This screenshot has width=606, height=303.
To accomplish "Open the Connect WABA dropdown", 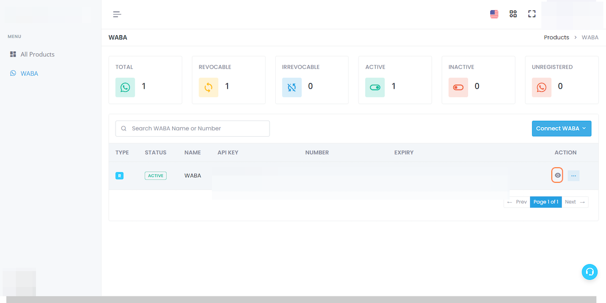I will [561, 129].
